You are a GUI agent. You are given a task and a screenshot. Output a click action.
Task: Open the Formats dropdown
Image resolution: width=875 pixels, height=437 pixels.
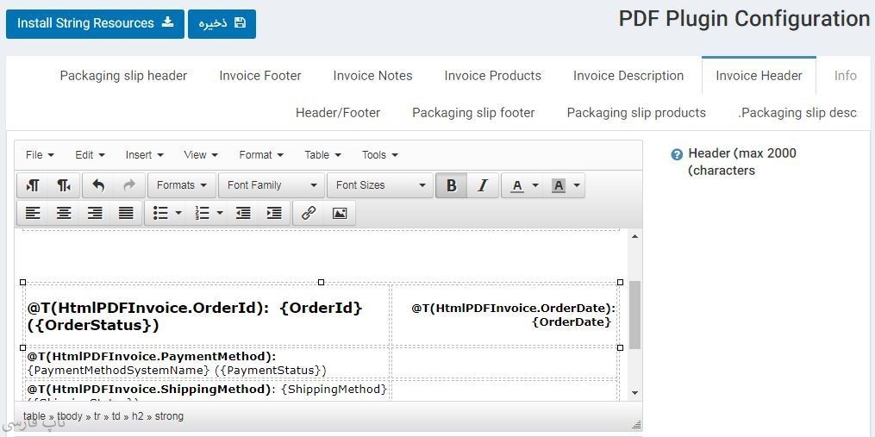[x=181, y=185]
